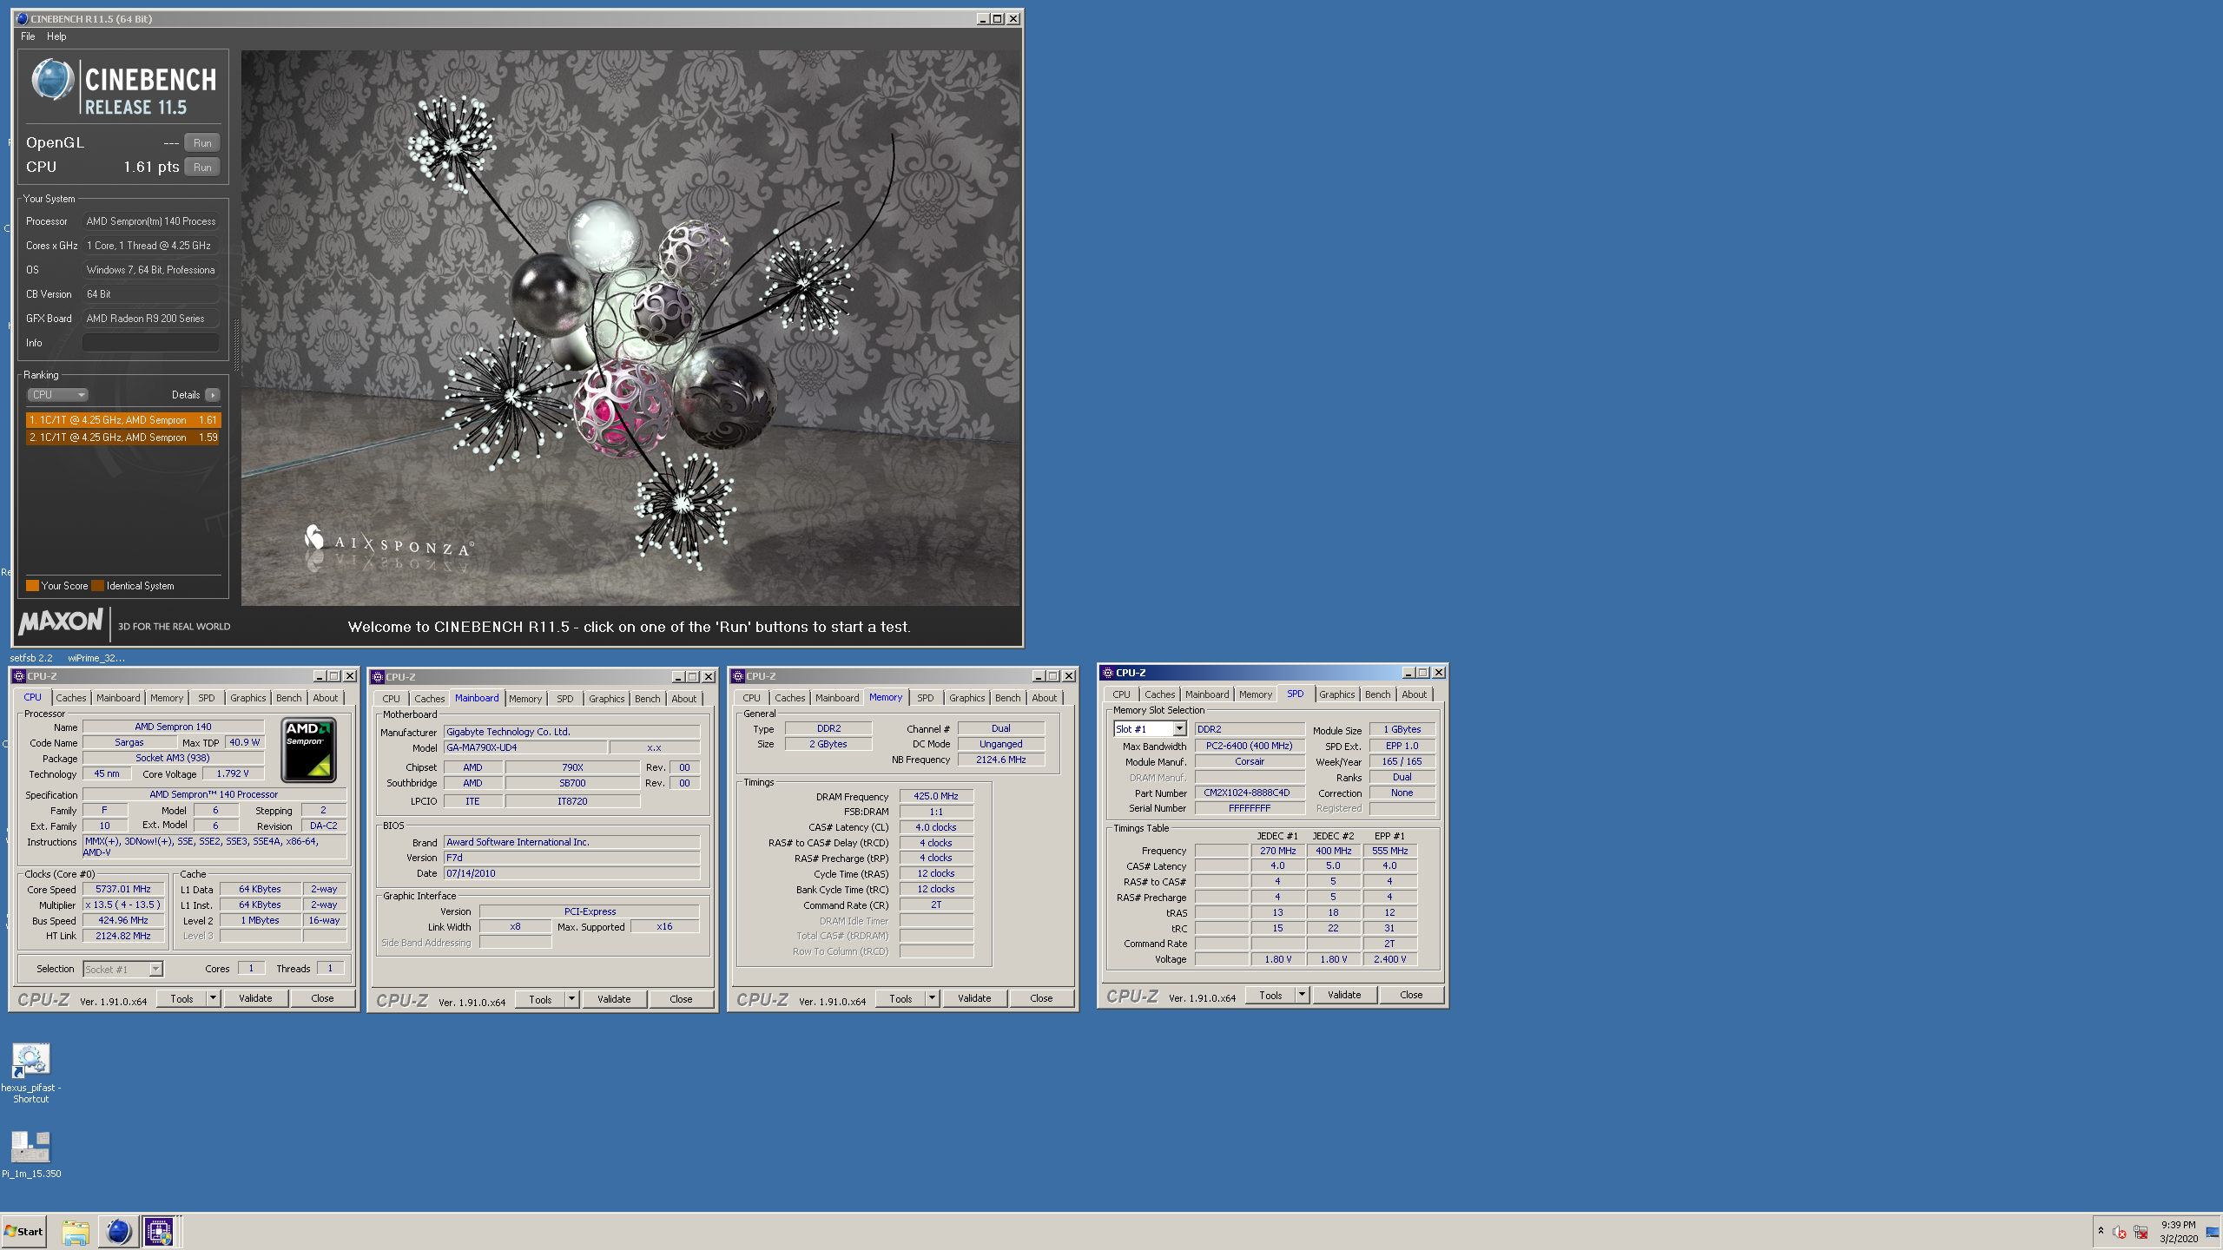Click the MAXON logo in Cinebench
This screenshot has height=1250, width=2223.
[61, 622]
